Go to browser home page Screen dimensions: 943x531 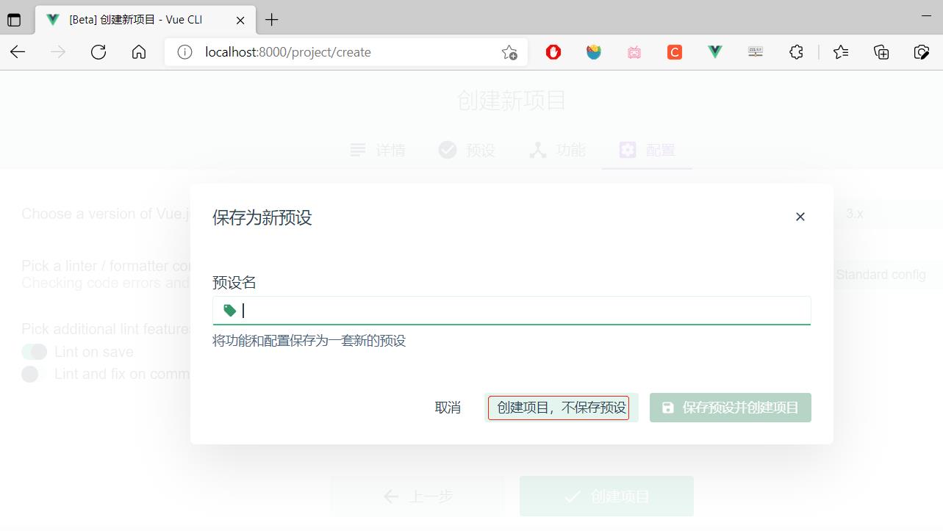coord(139,52)
